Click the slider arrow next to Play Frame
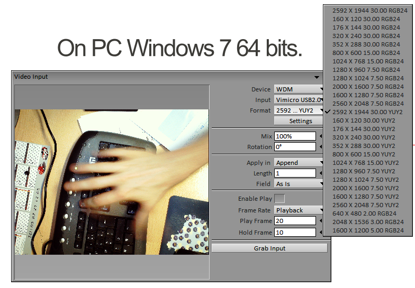Viewport: 415px width, 288px height. point(321,221)
